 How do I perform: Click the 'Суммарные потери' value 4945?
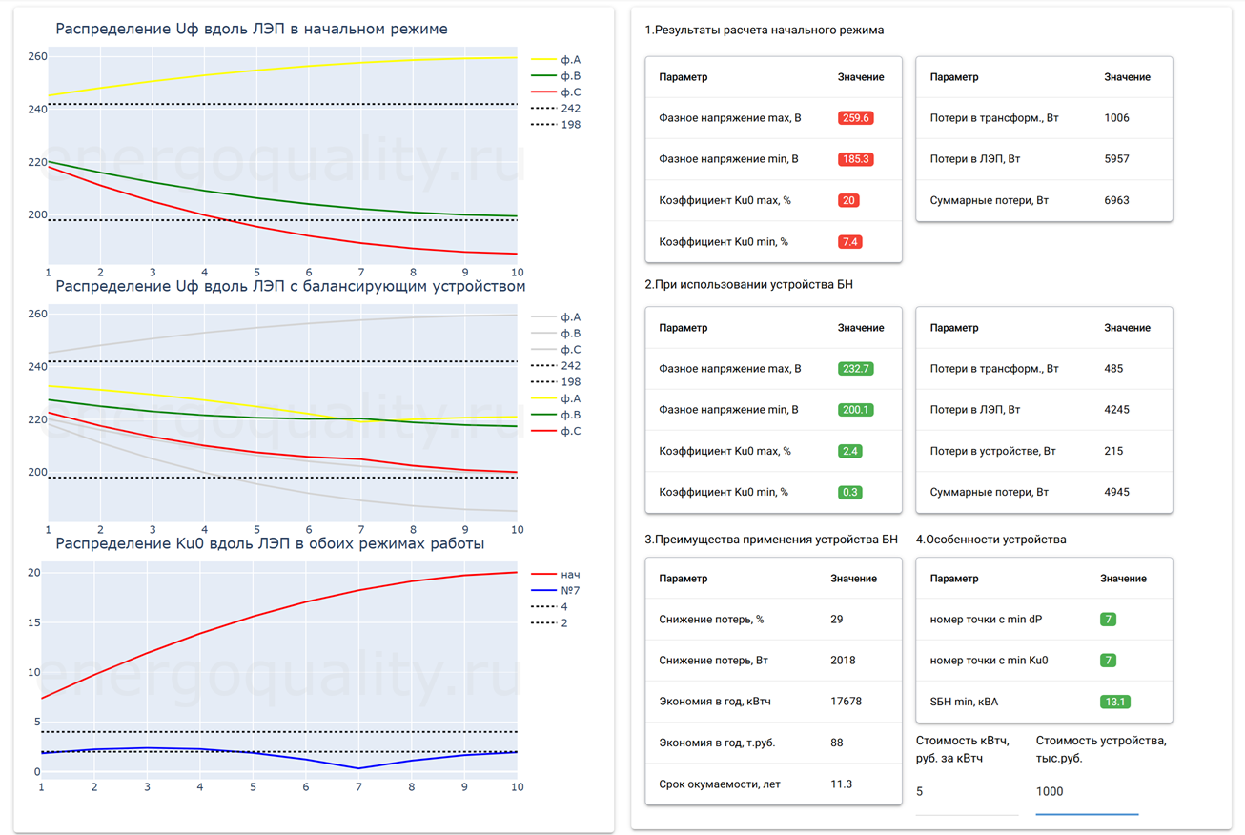pyautogui.click(x=1117, y=493)
